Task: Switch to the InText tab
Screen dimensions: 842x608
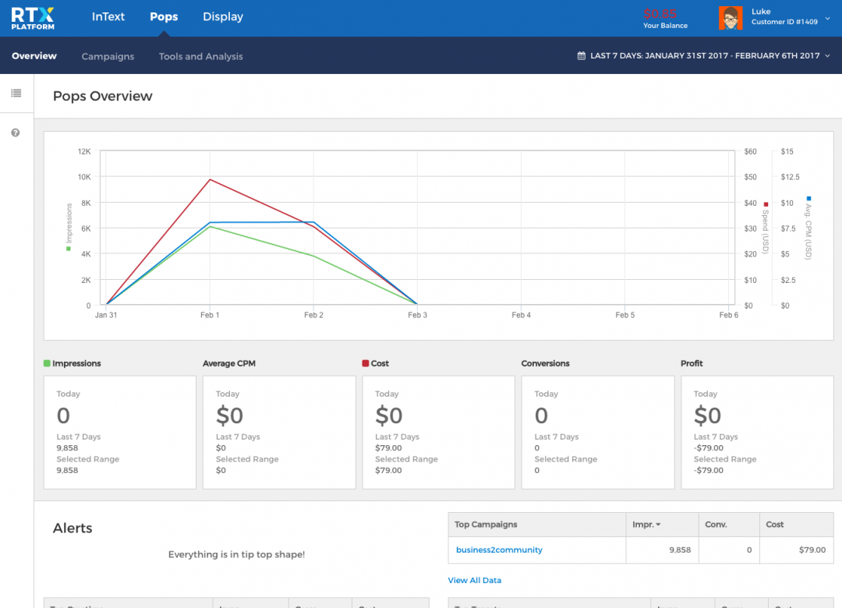Action: pyautogui.click(x=108, y=17)
